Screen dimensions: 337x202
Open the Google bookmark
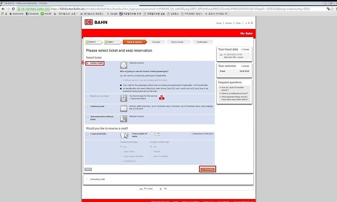(112, 14)
